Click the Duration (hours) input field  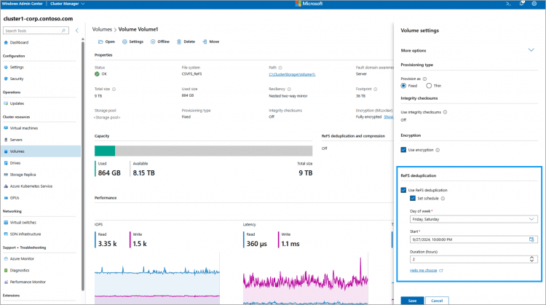click(x=474, y=259)
